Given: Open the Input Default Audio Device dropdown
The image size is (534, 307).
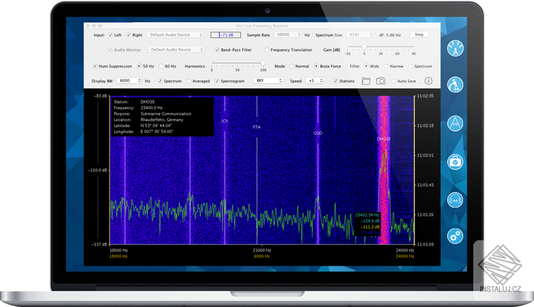Looking at the screenshot, I should 175,35.
